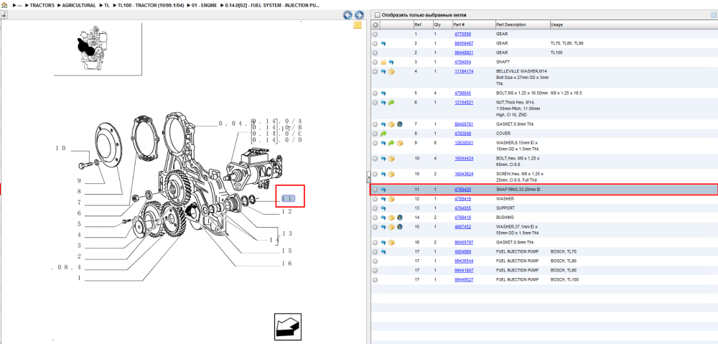This screenshot has width=718, height=344.
Task: Open TL in the breadcrumb
Action: point(107,6)
